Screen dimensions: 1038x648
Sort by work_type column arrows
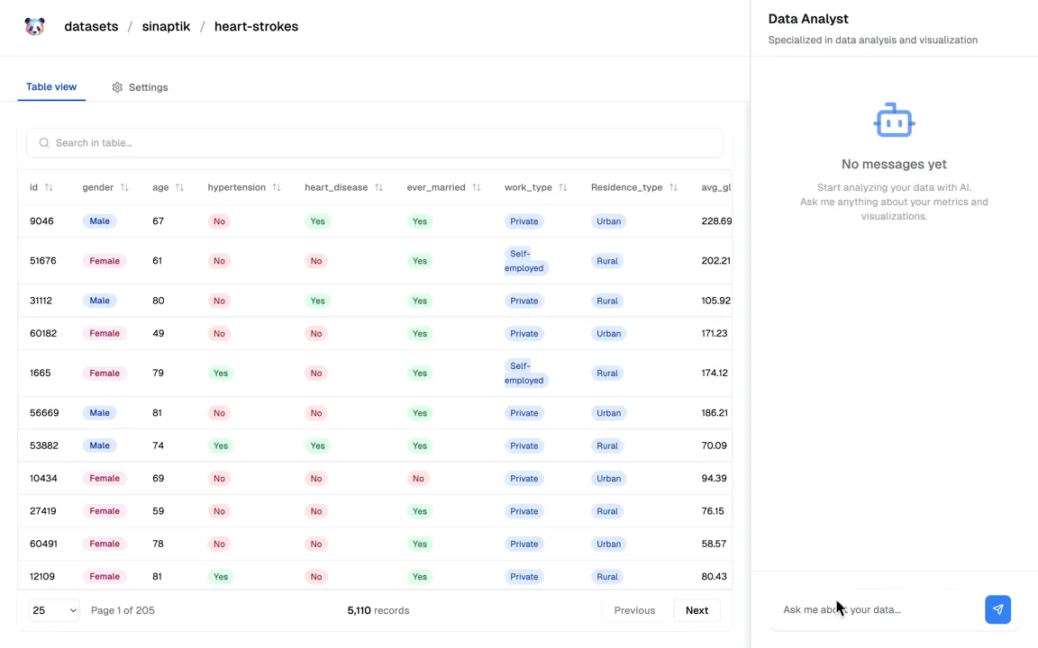point(562,187)
